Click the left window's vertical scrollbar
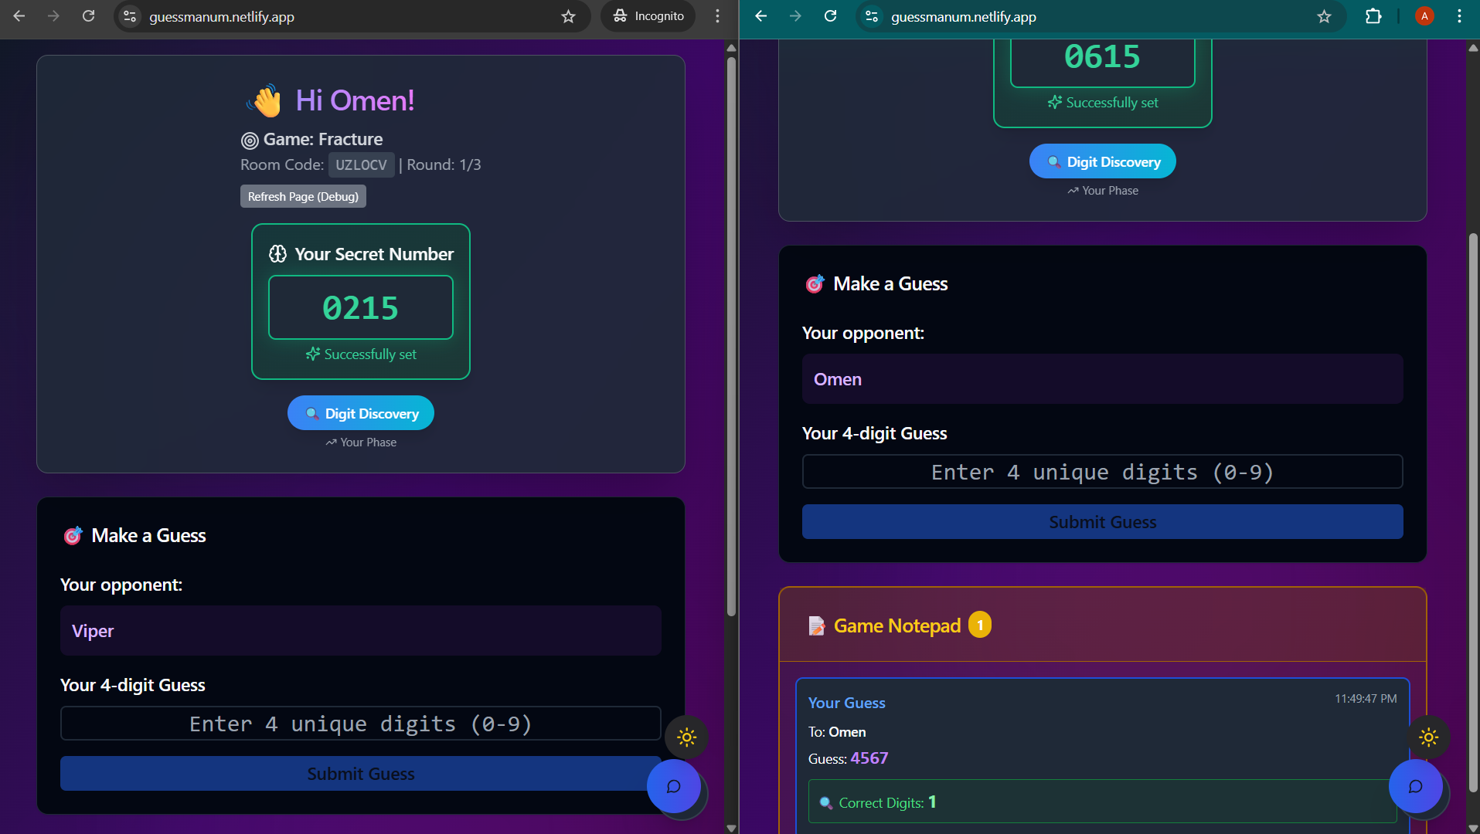Image resolution: width=1480 pixels, height=834 pixels. 731,332
